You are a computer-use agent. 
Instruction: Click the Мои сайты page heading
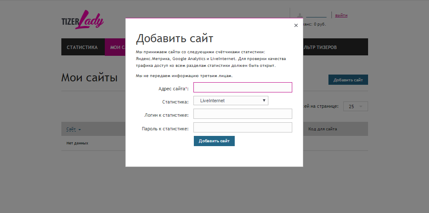[x=89, y=78]
